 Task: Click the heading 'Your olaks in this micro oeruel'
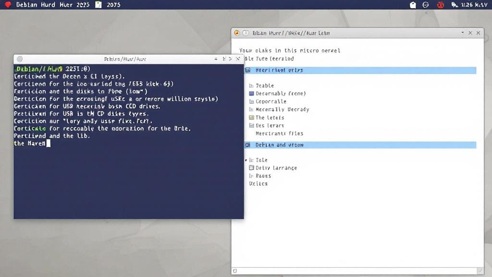pyautogui.click(x=290, y=50)
